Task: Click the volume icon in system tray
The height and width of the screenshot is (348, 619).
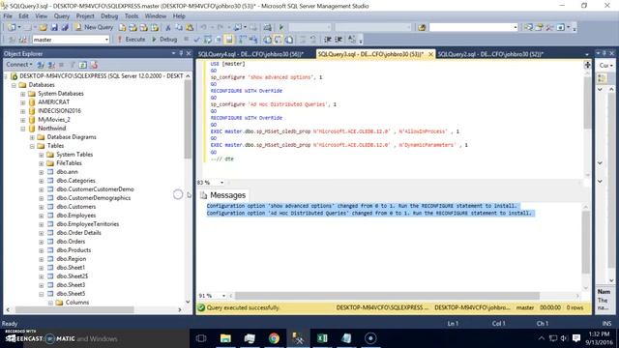Action: coord(564,338)
